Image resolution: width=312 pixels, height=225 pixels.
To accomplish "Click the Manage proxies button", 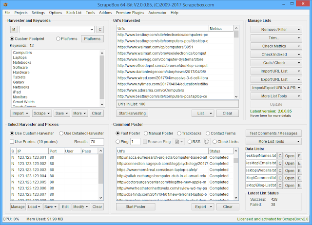I will coord(18,206).
